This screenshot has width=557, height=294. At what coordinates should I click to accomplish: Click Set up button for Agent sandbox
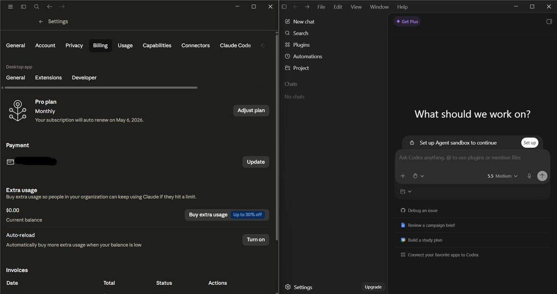click(x=530, y=143)
